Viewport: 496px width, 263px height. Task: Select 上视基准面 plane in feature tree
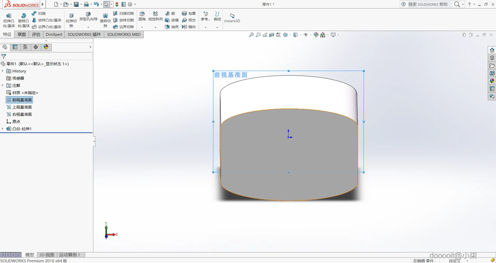point(22,107)
